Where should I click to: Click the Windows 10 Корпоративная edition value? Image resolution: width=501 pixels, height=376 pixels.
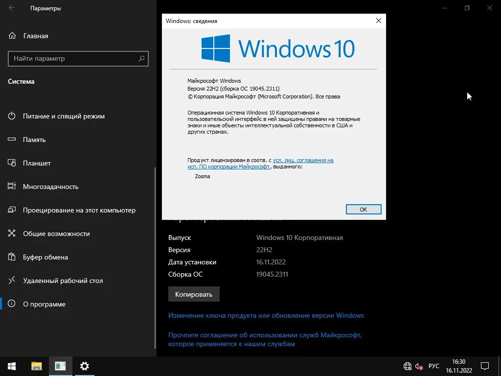(299, 237)
